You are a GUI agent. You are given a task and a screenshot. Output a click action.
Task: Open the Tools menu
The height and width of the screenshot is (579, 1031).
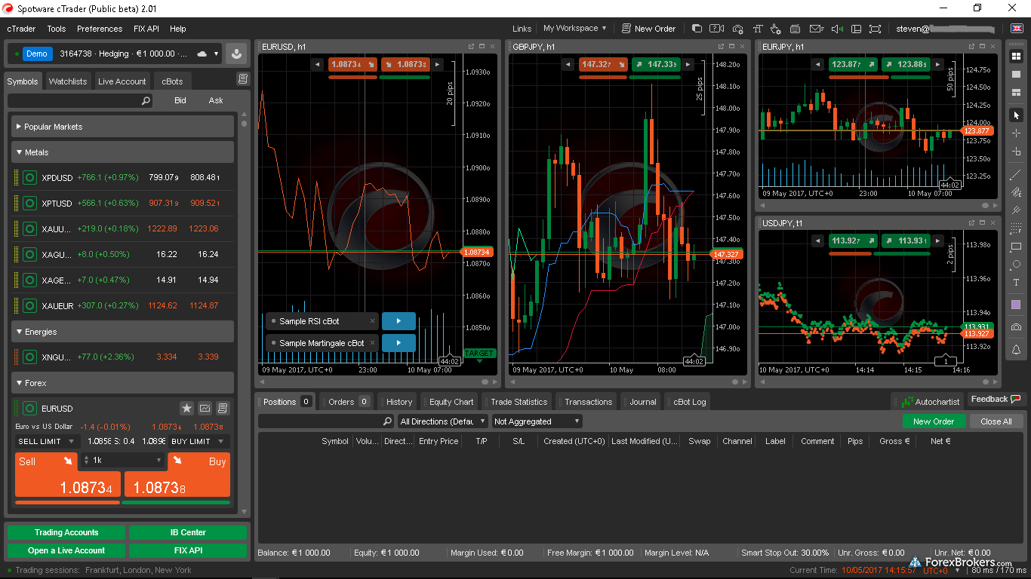(x=57, y=29)
